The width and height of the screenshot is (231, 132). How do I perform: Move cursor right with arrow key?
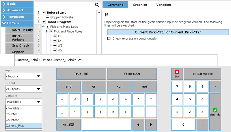point(151,124)
